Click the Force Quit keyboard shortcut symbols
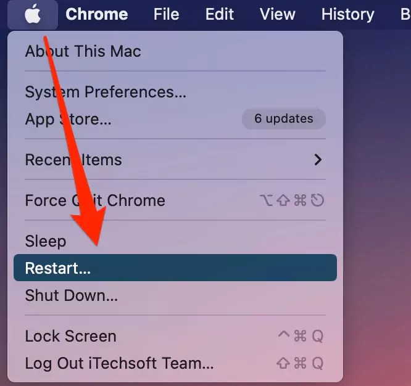Screen dimensions: 411x386 point(292,200)
